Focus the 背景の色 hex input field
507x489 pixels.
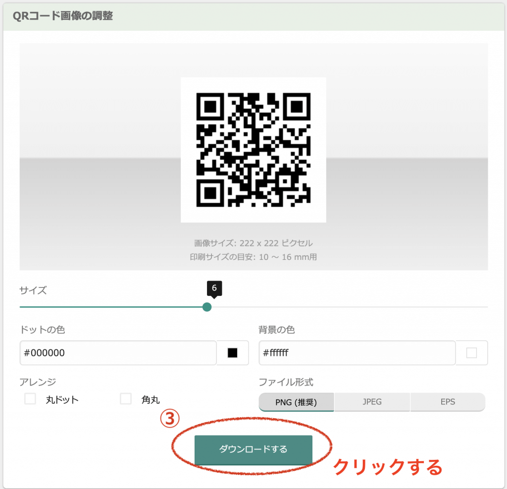(356, 353)
